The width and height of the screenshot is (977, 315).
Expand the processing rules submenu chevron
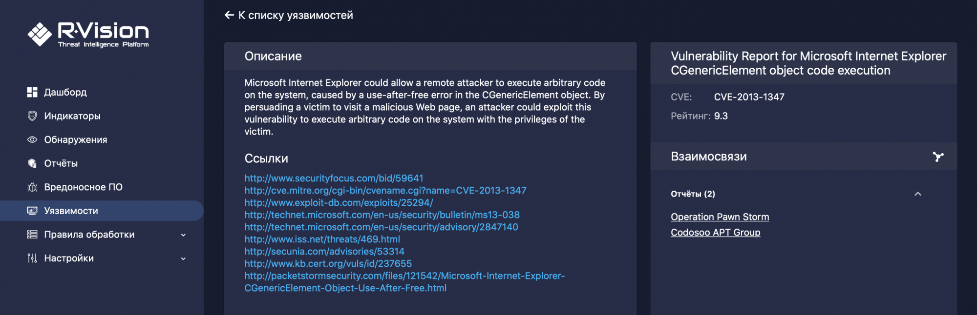[183, 235]
